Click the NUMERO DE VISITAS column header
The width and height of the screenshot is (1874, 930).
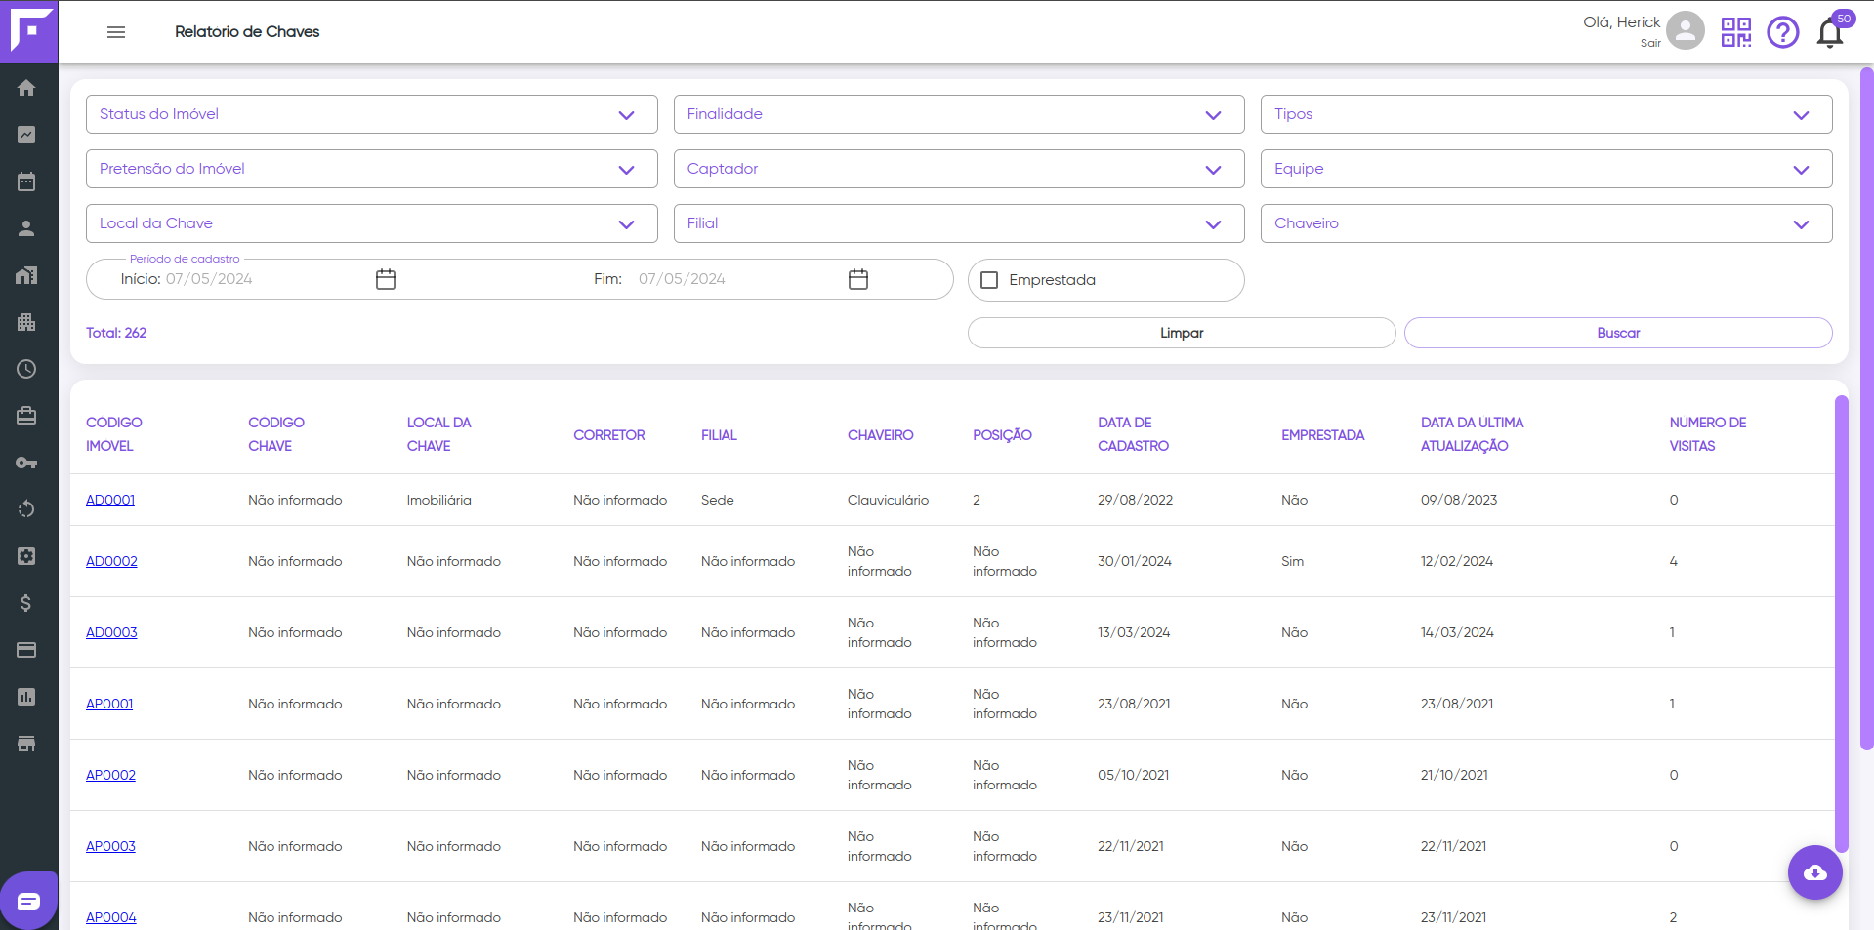point(1708,434)
